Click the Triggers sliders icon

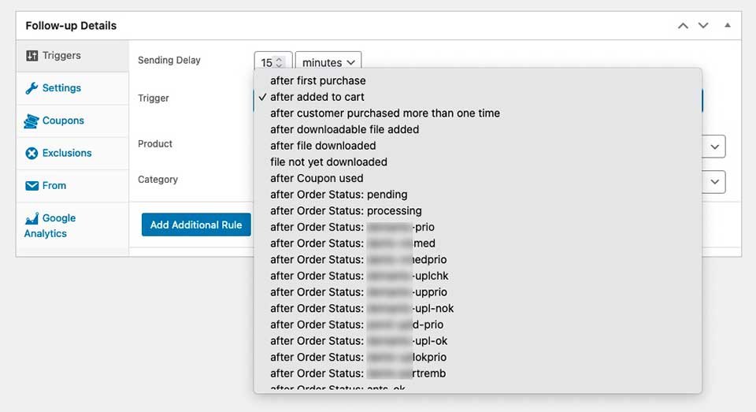coord(31,56)
